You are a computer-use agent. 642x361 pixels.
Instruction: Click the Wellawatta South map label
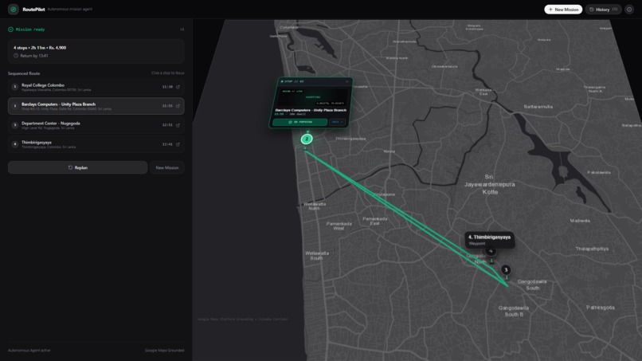[x=316, y=256]
